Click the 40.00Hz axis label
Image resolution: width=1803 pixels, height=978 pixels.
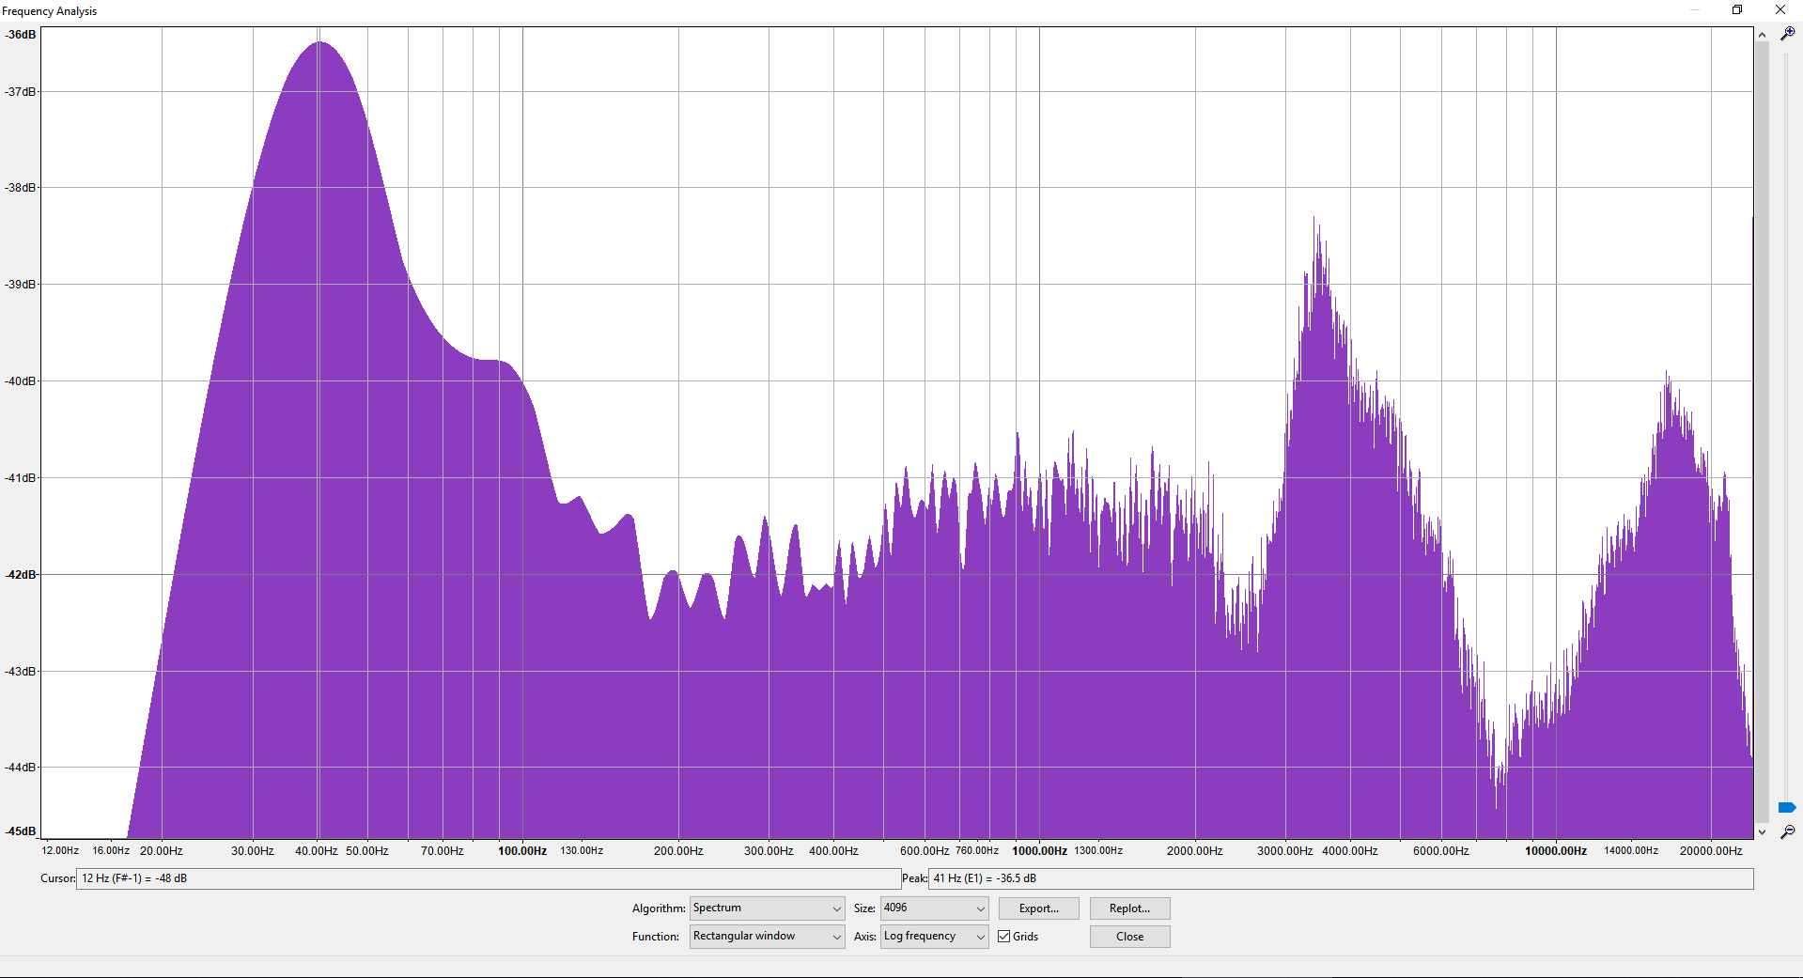click(x=317, y=851)
